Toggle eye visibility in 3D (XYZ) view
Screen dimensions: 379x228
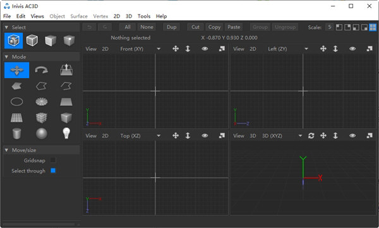point(352,135)
